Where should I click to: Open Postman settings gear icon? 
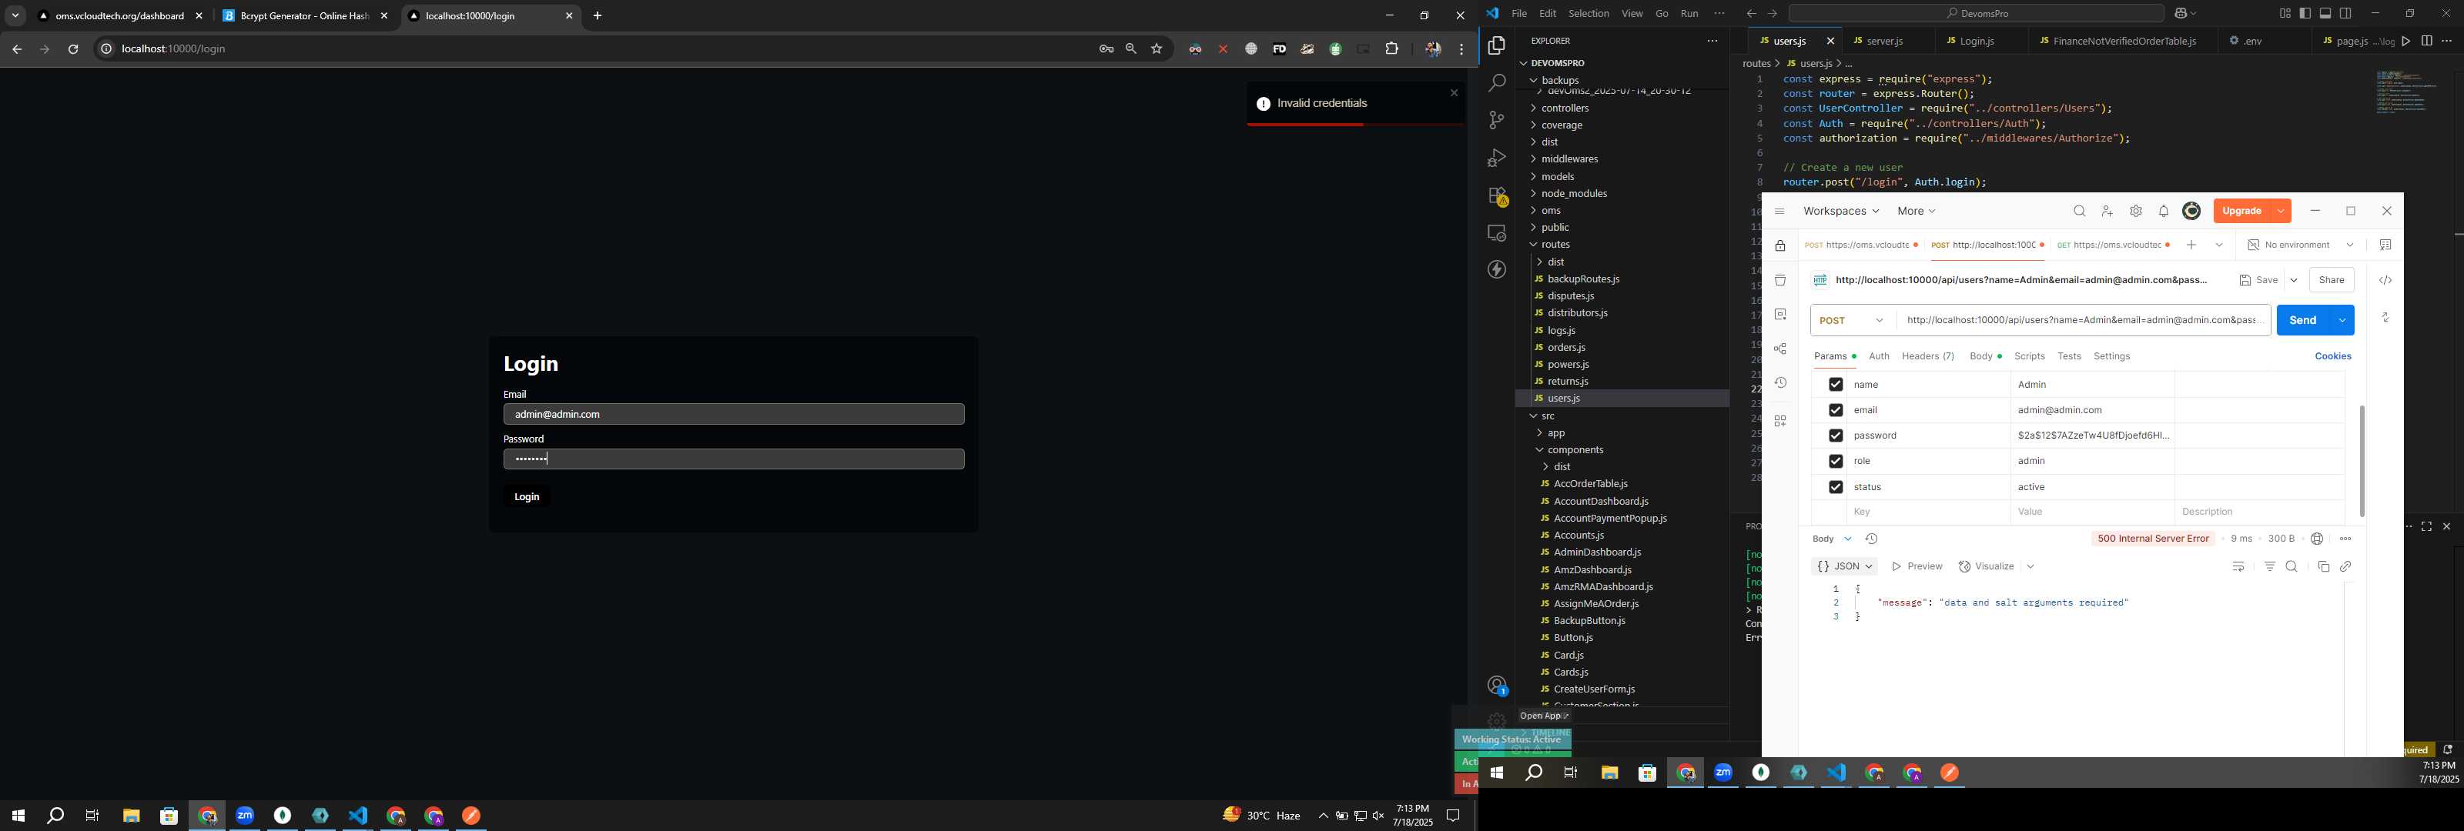2136,212
